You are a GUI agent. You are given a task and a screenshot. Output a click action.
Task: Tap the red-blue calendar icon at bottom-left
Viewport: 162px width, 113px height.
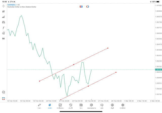[x=4, y=99]
